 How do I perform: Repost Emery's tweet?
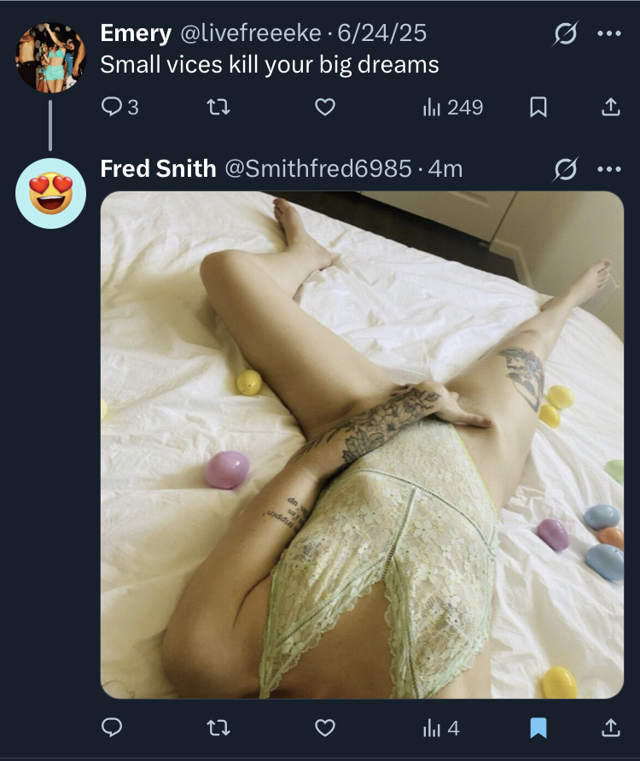point(218,107)
